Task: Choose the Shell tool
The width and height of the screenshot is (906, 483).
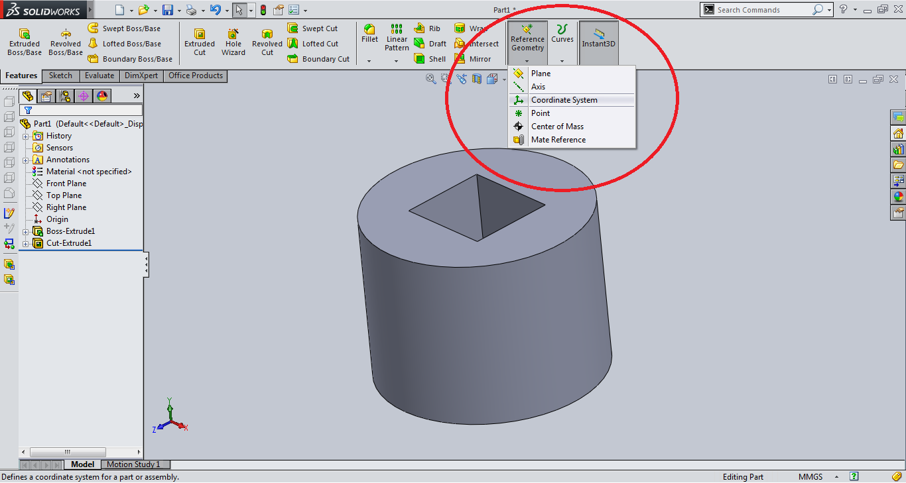Action: 430,59
